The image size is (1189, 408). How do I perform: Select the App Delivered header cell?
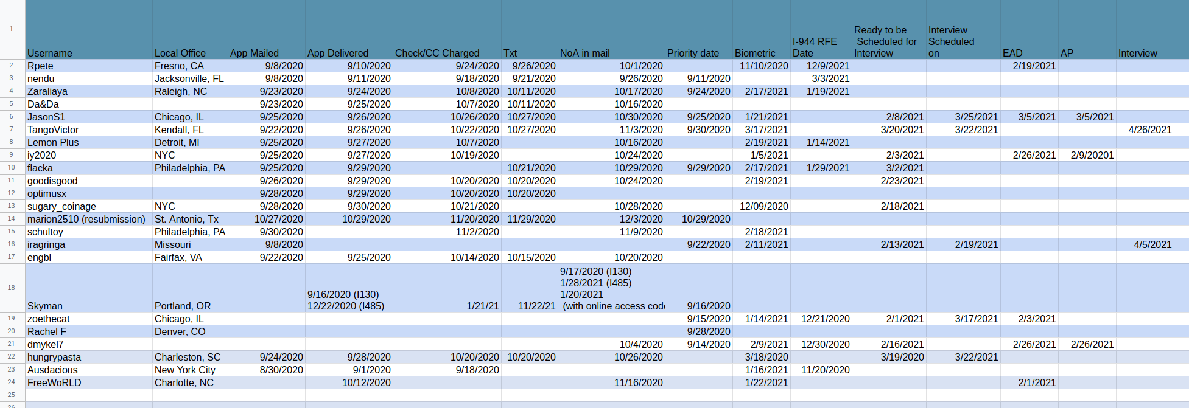click(349, 29)
